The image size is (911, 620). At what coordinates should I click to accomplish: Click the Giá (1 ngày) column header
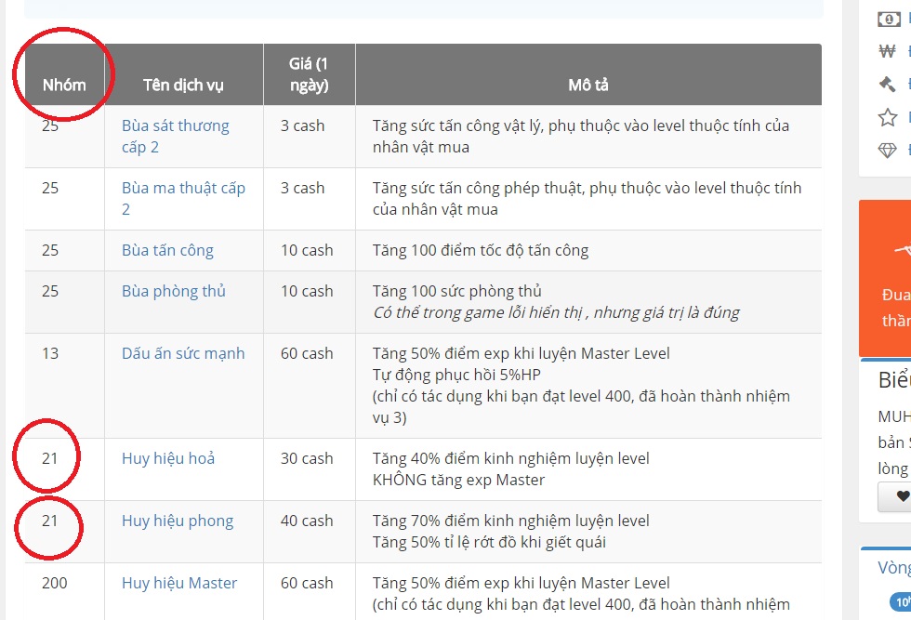[309, 74]
